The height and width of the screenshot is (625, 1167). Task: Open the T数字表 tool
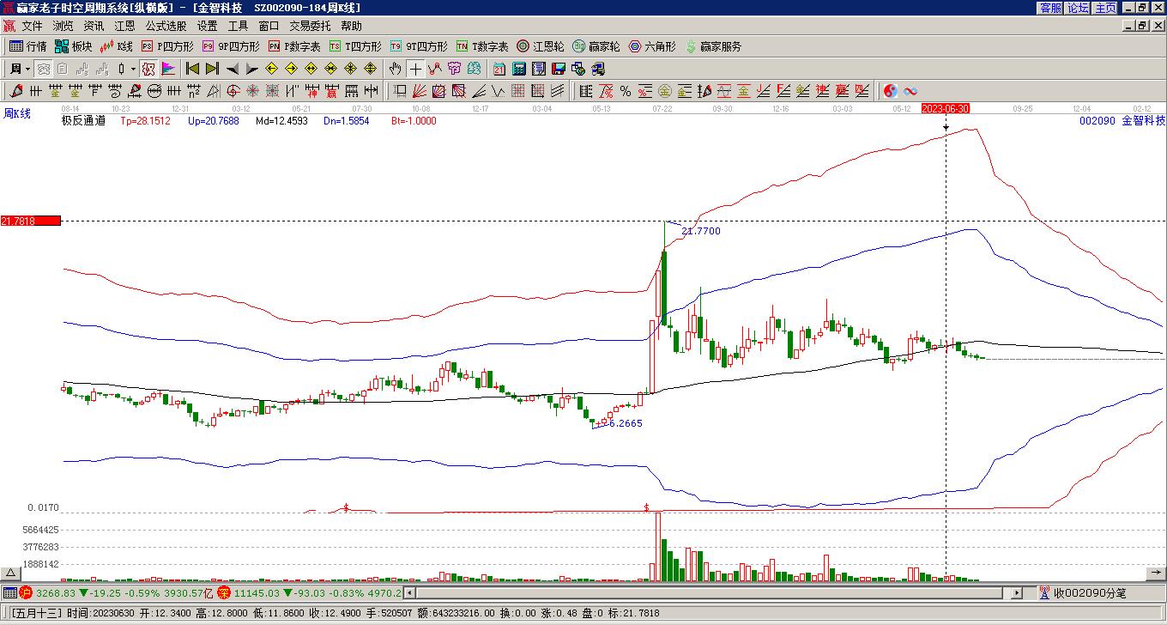pos(482,46)
